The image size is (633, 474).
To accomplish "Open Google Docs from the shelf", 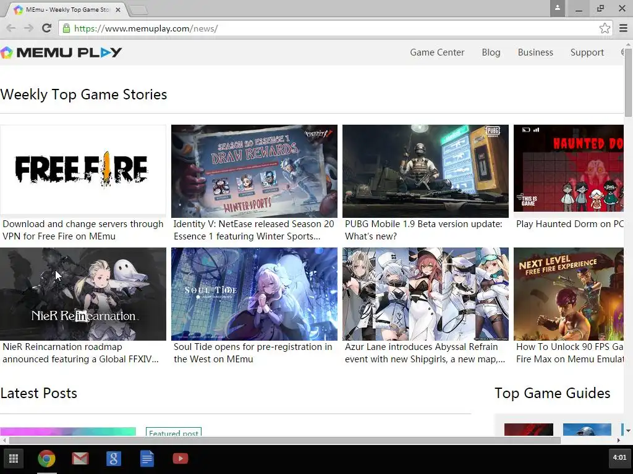I will 147,459.
